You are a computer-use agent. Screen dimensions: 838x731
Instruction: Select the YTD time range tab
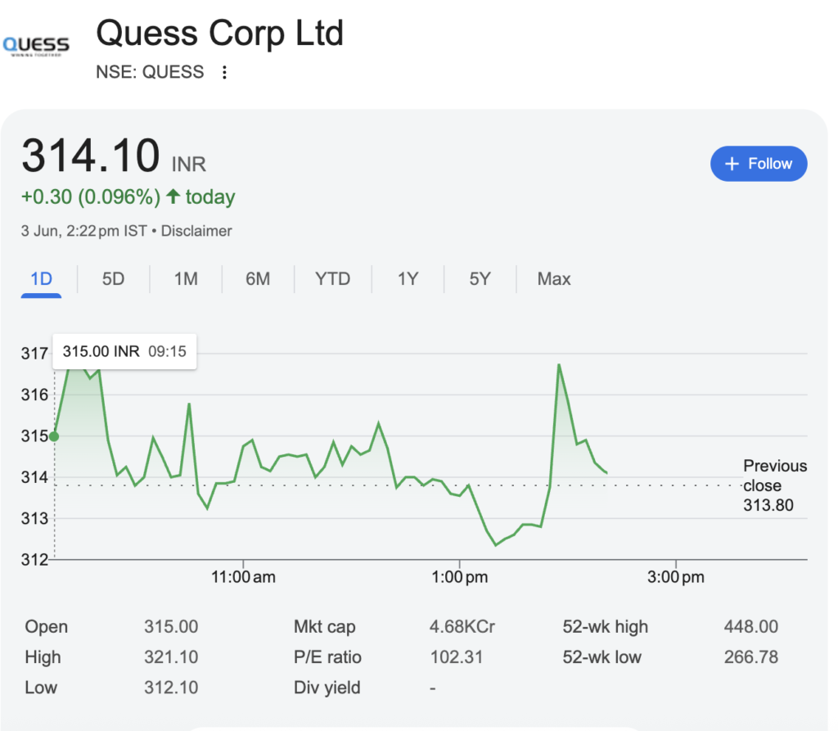[332, 279]
